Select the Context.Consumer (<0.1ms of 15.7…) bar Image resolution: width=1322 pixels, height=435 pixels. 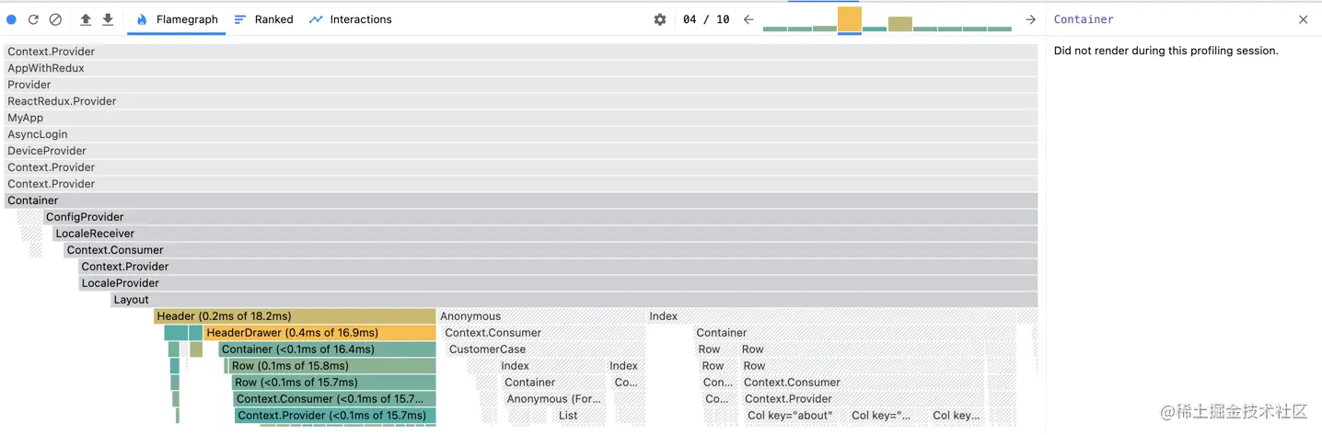click(x=334, y=399)
